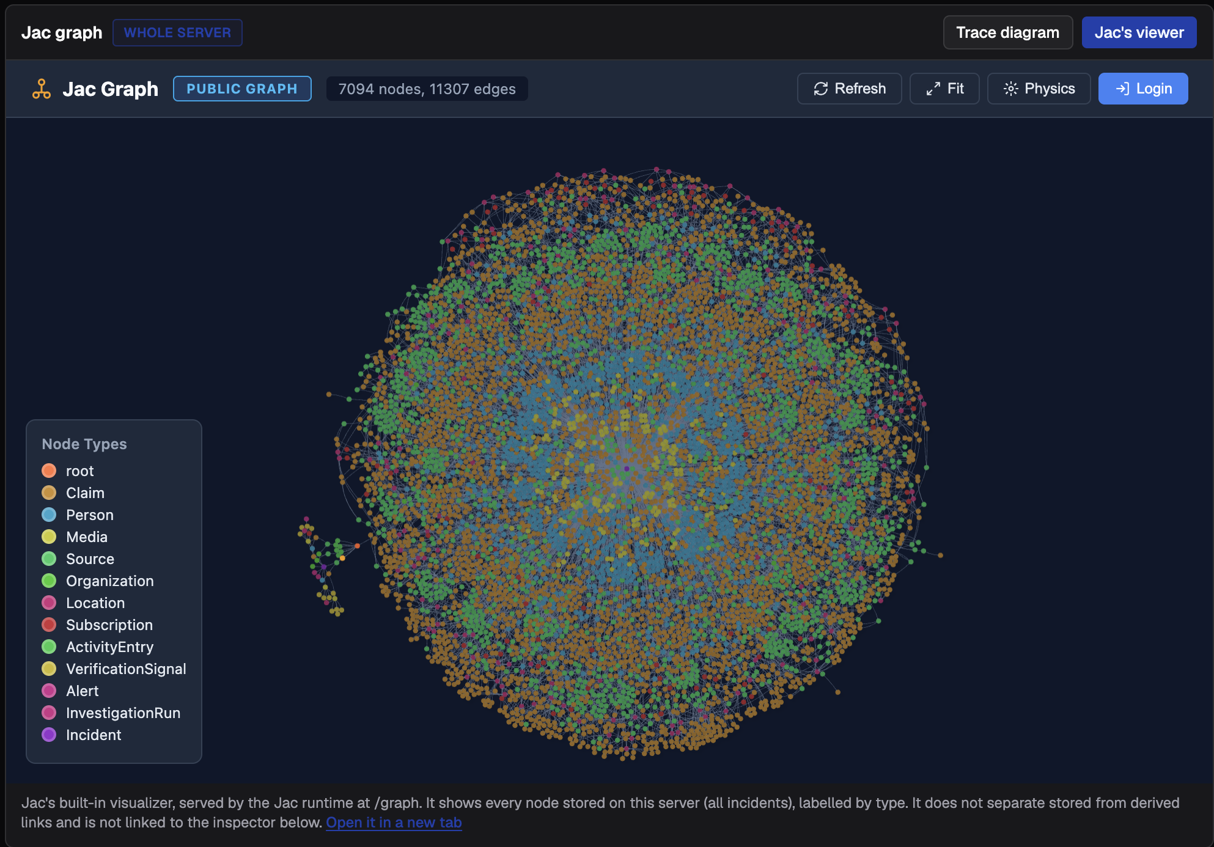The height and width of the screenshot is (847, 1214).
Task: Click the PUBLIC GRAPH badge
Action: coord(242,89)
